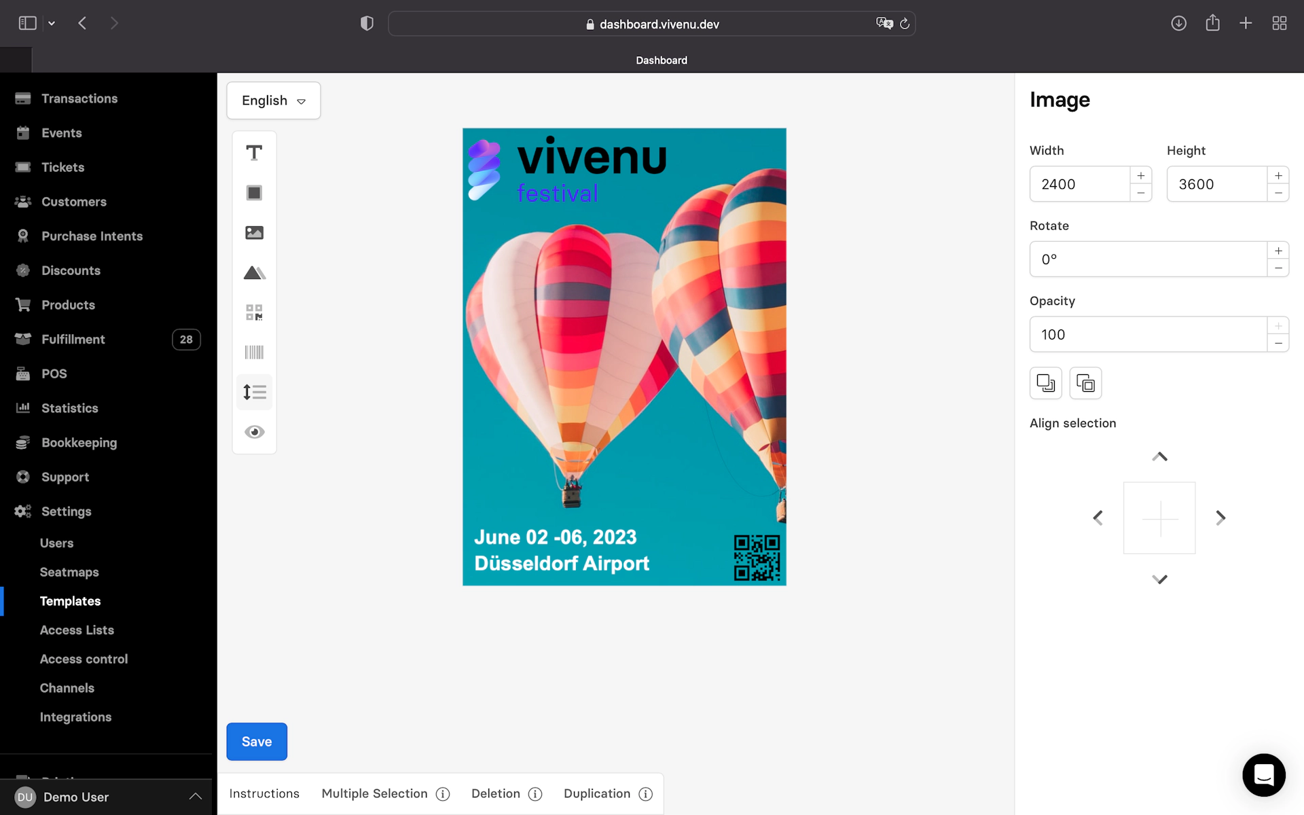Expand the Demo User menu
Viewport: 1304px width, 815px height.
pyautogui.click(x=195, y=797)
